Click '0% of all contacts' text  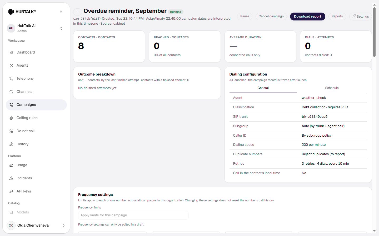167,55
